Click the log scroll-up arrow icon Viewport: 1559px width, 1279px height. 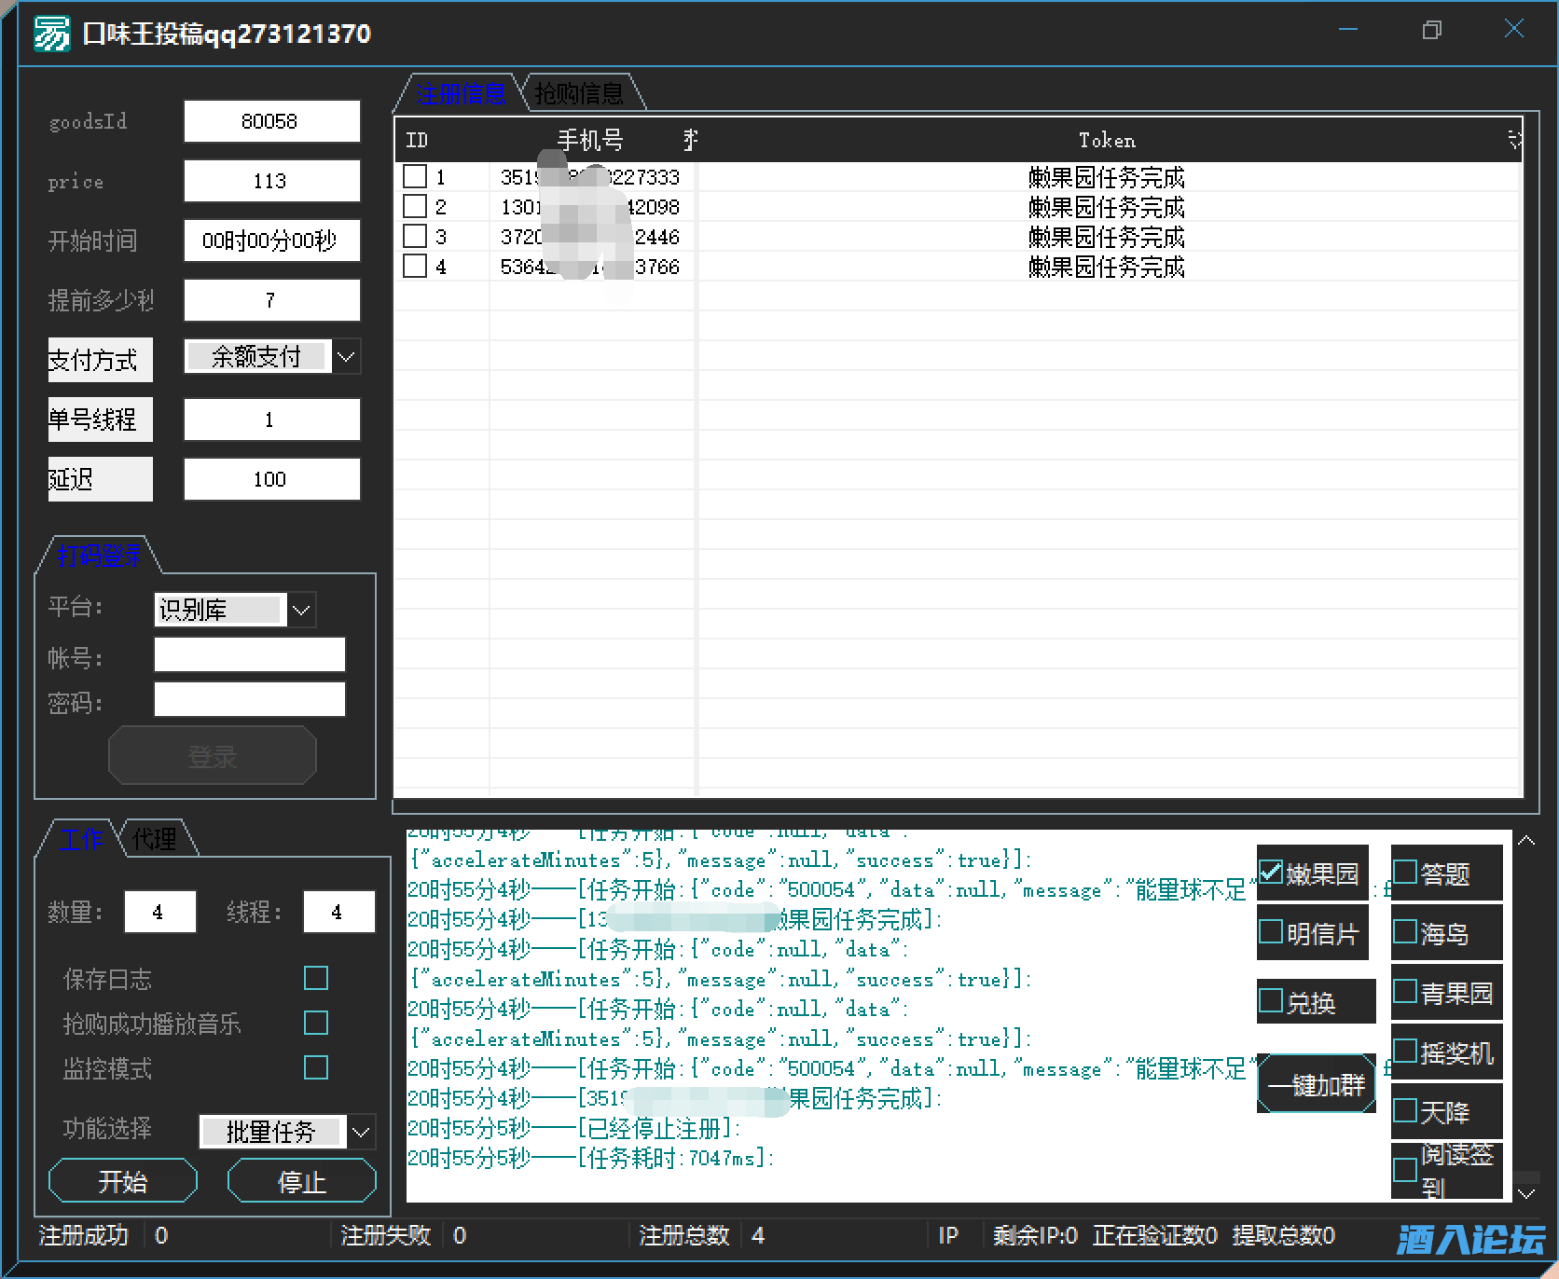pyautogui.click(x=1526, y=841)
